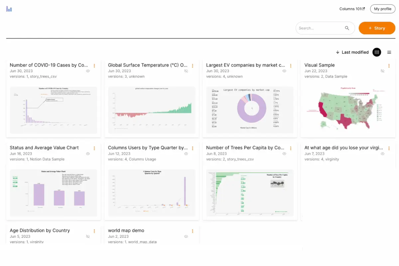Open options menu for Age Distribution by Country
The width and height of the screenshot is (399, 266).
[x=94, y=231]
